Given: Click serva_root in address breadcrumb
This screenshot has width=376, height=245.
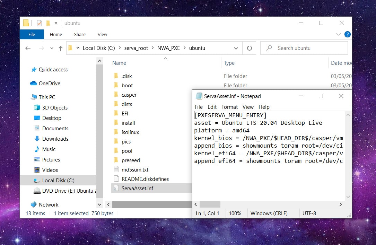Looking at the screenshot, I should click(136, 48).
